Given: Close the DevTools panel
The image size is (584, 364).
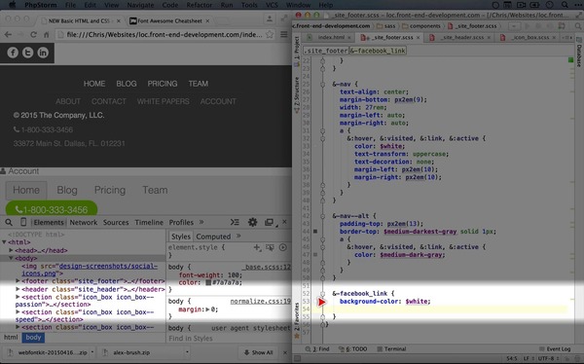Looking at the screenshot, I should pyautogui.click(x=284, y=222).
